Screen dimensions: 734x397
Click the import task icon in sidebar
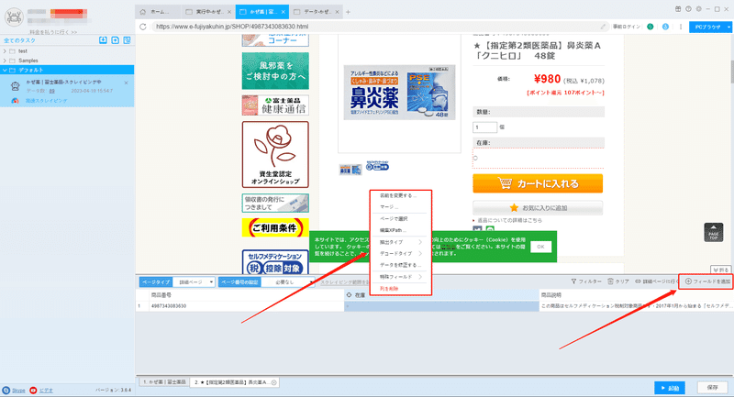pos(103,40)
